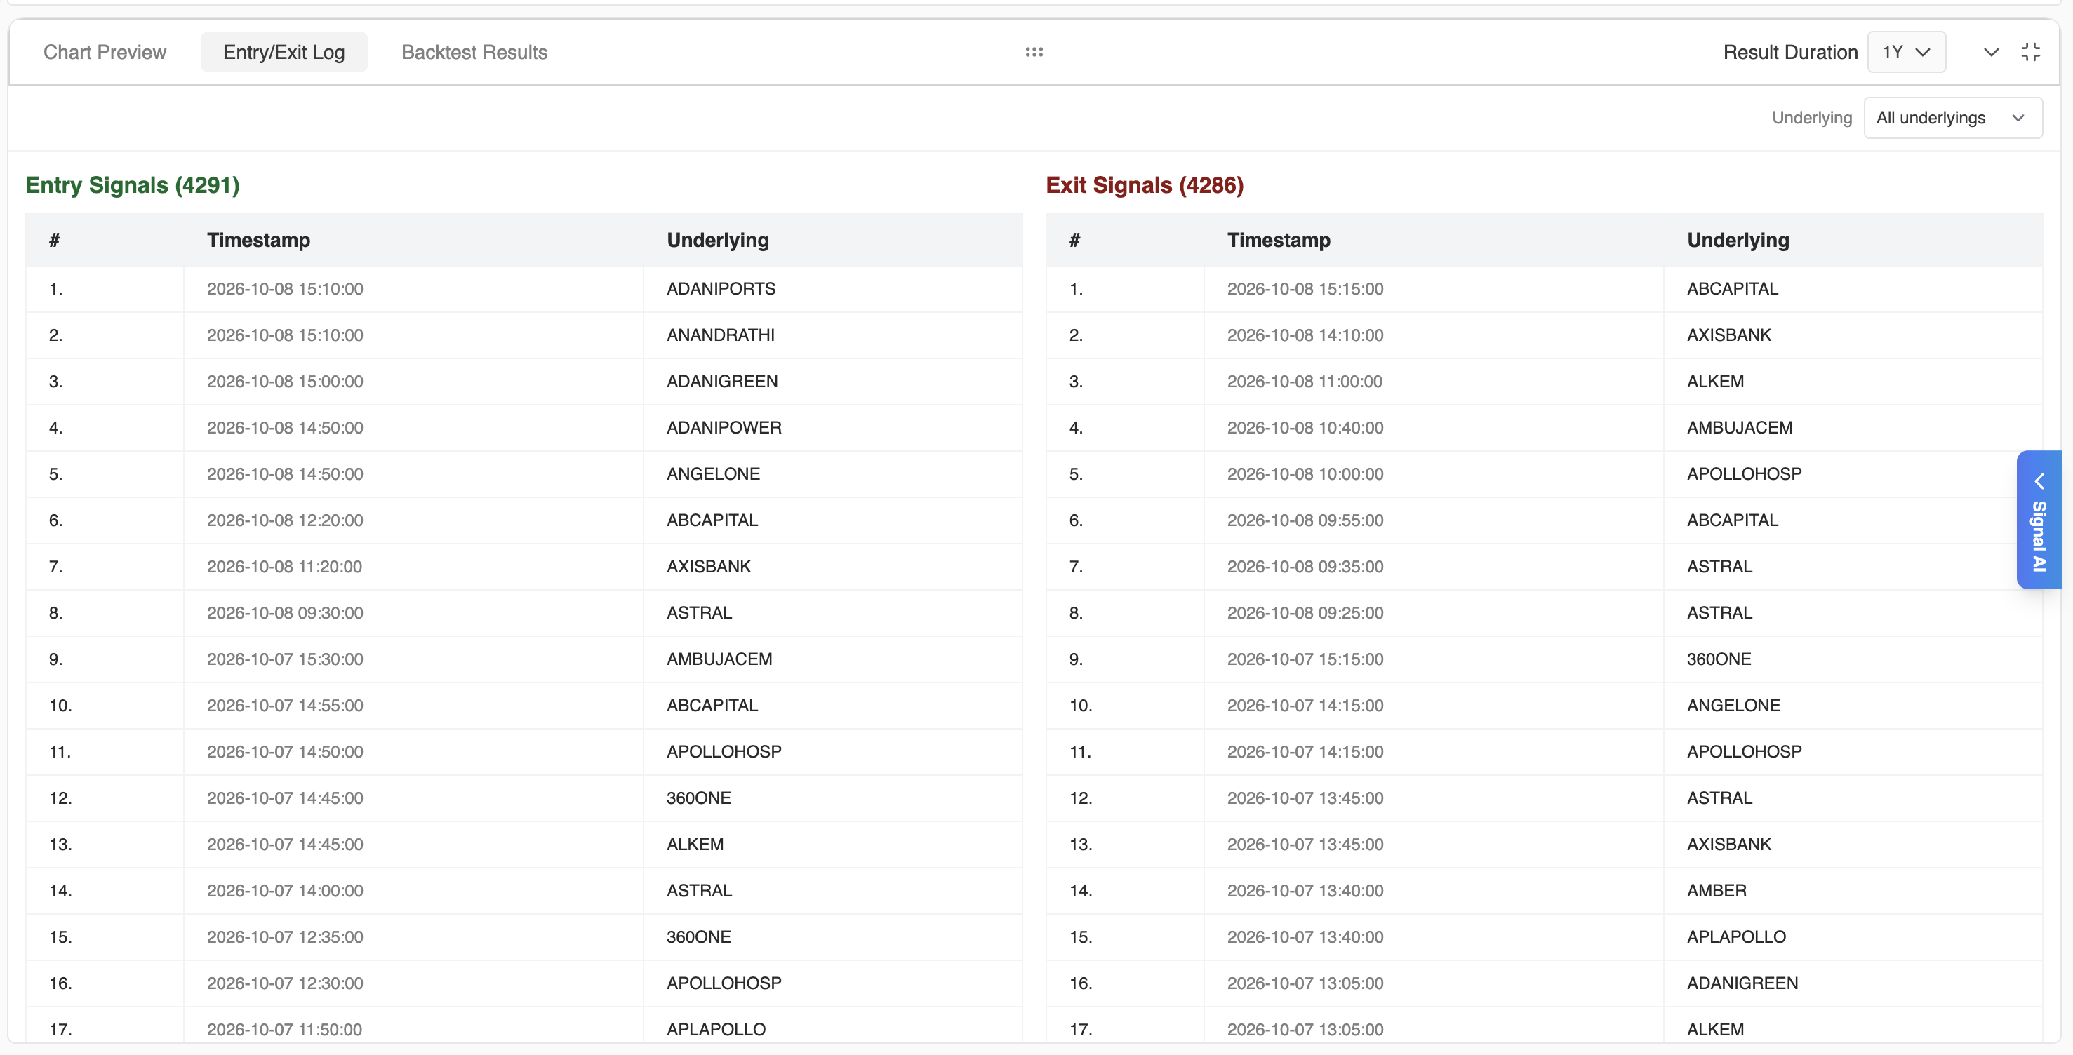The height and width of the screenshot is (1055, 2073).
Task: Click the drag handle dots icon
Action: (x=1034, y=53)
